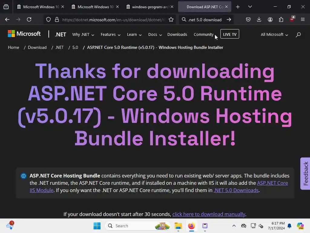Viewport: 310px width, 233px height.
Task: Open the Community nav link
Action: coord(203,35)
